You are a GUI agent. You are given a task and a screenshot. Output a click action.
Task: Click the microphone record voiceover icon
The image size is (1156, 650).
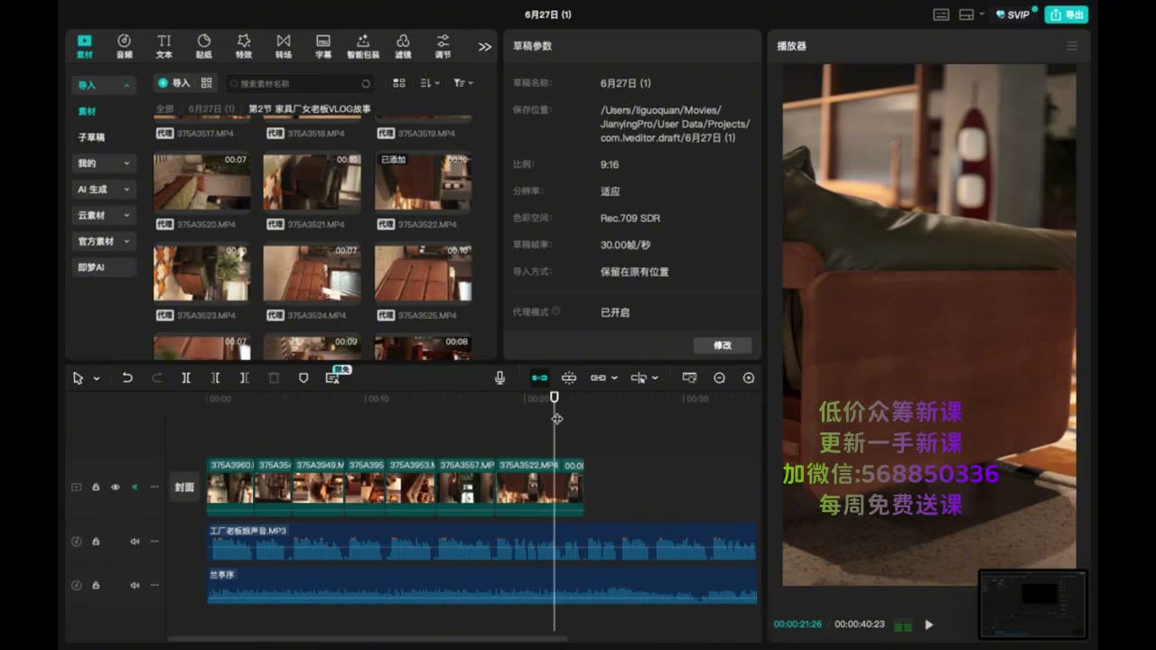click(x=499, y=377)
